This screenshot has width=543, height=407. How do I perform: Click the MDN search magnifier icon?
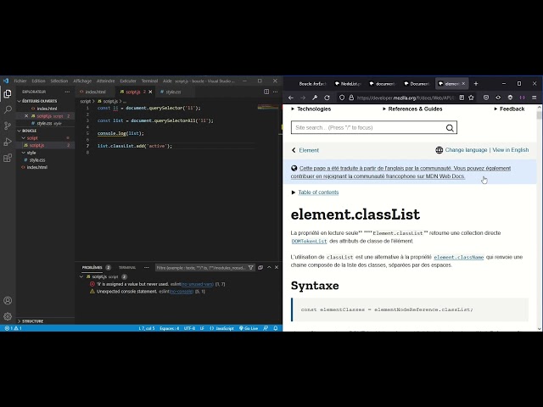pos(450,128)
